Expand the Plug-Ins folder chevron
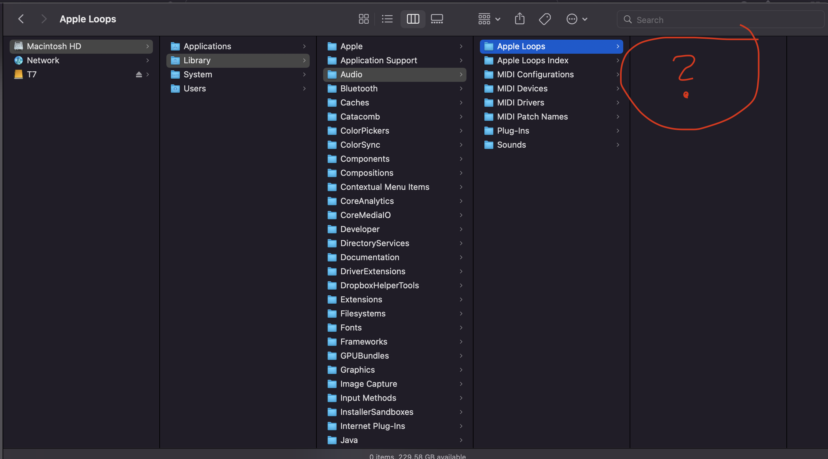828x459 pixels. pyautogui.click(x=617, y=131)
